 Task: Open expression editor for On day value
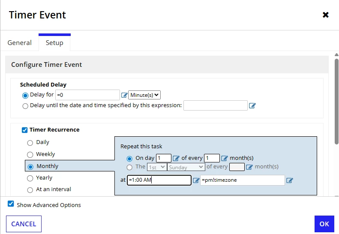click(x=176, y=158)
